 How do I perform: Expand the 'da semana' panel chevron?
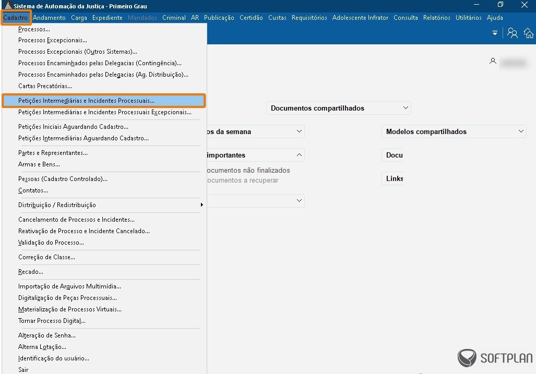(299, 131)
